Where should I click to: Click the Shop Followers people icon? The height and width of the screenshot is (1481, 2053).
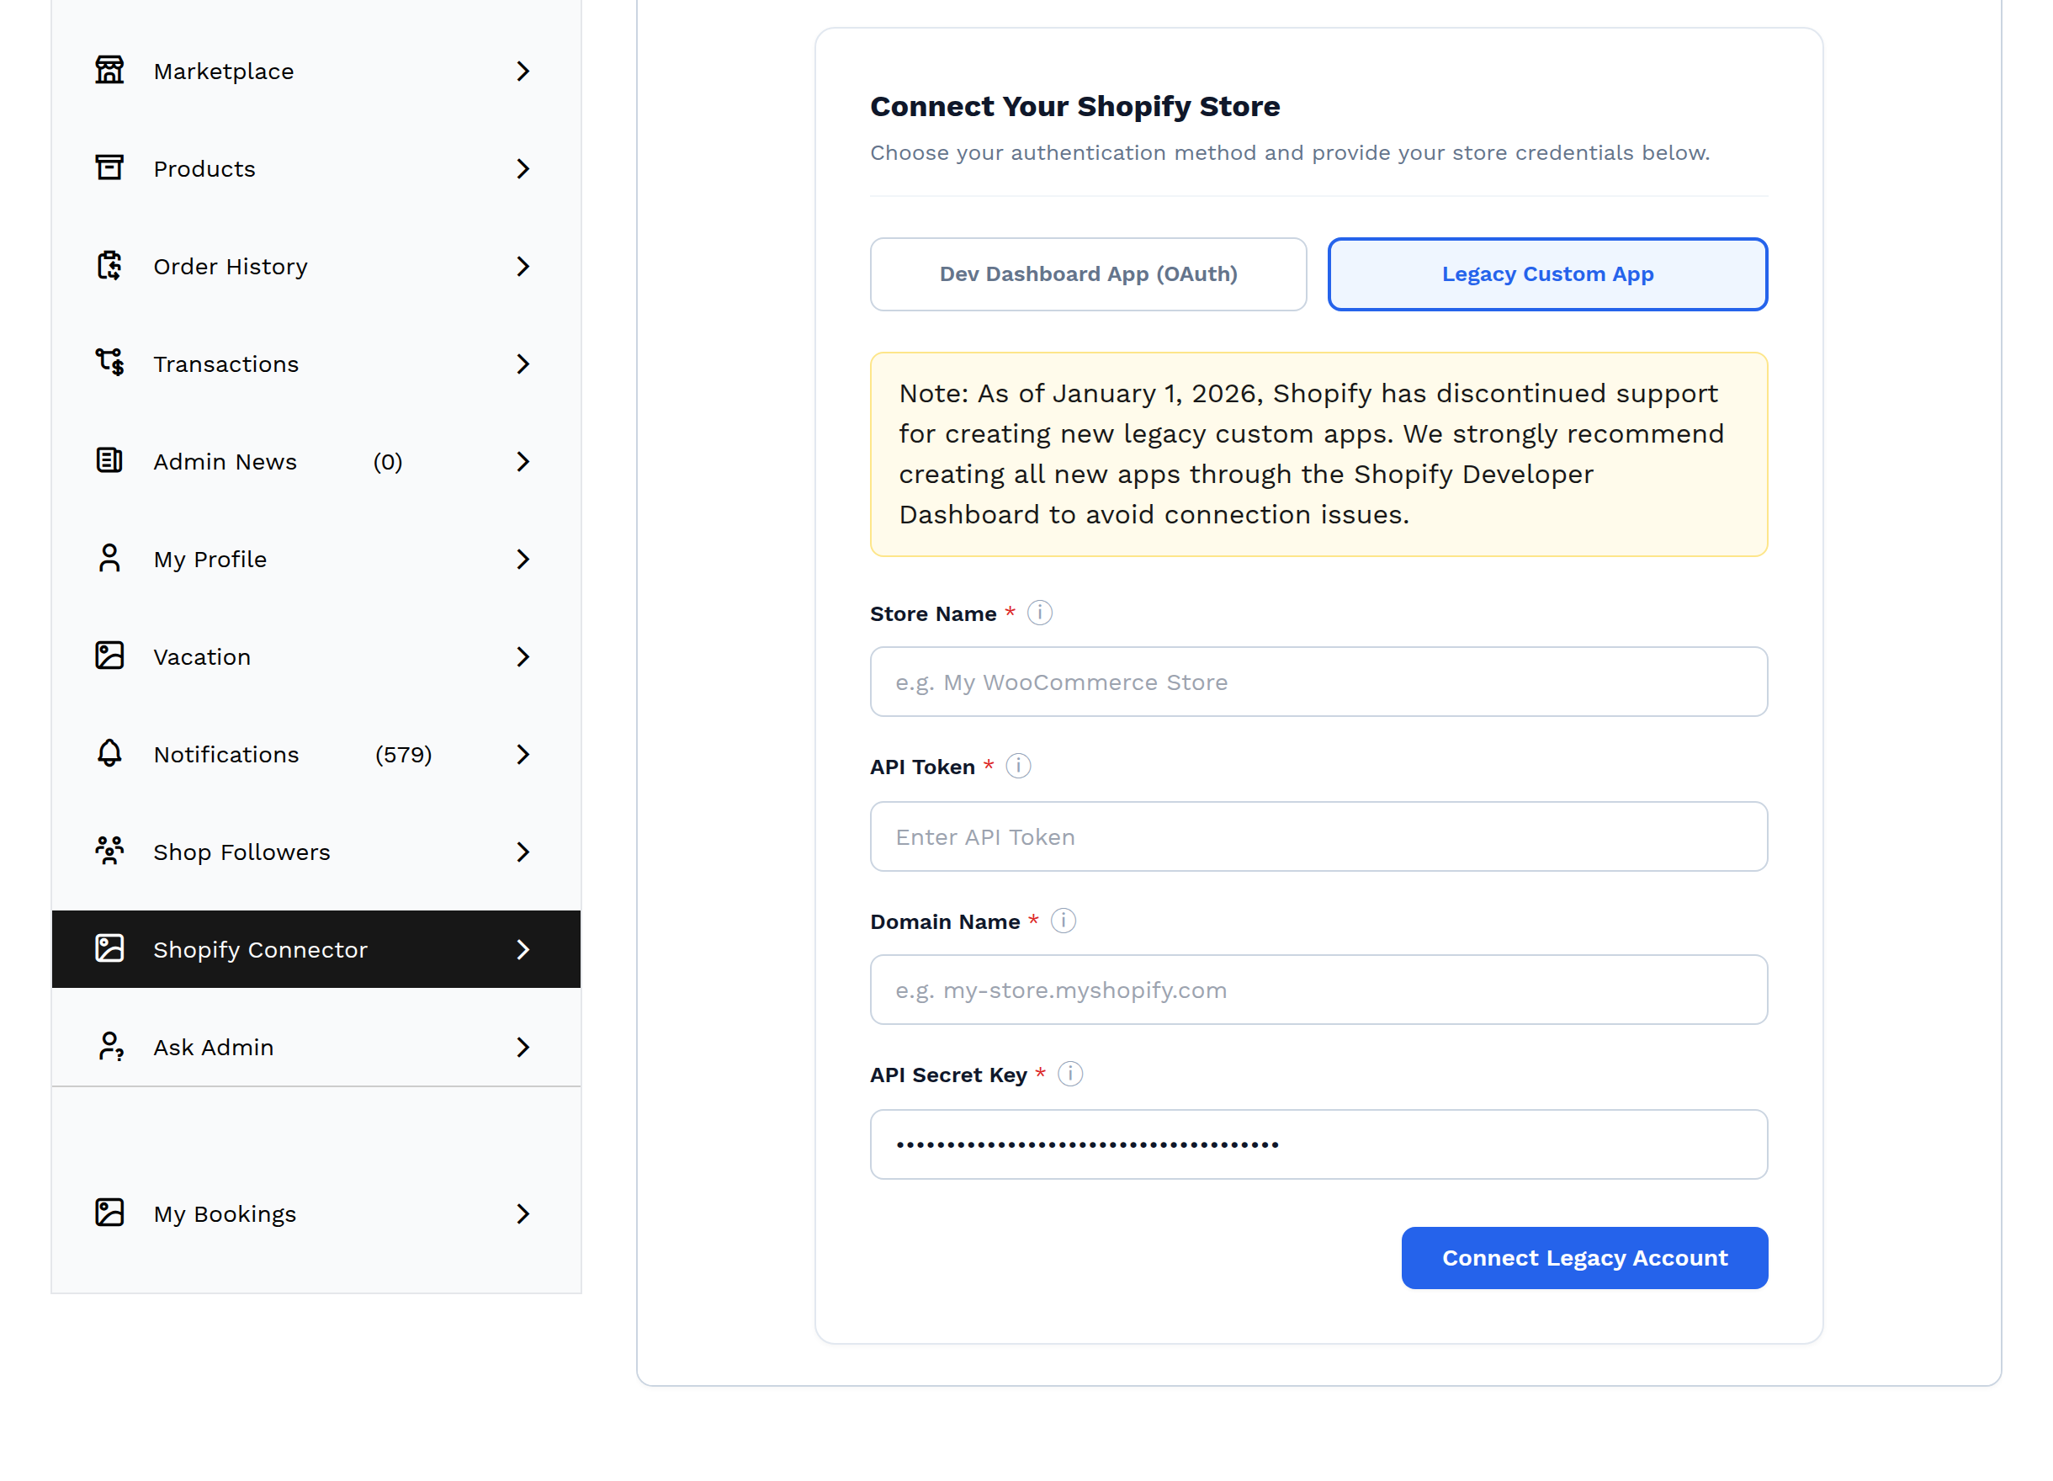tap(109, 852)
